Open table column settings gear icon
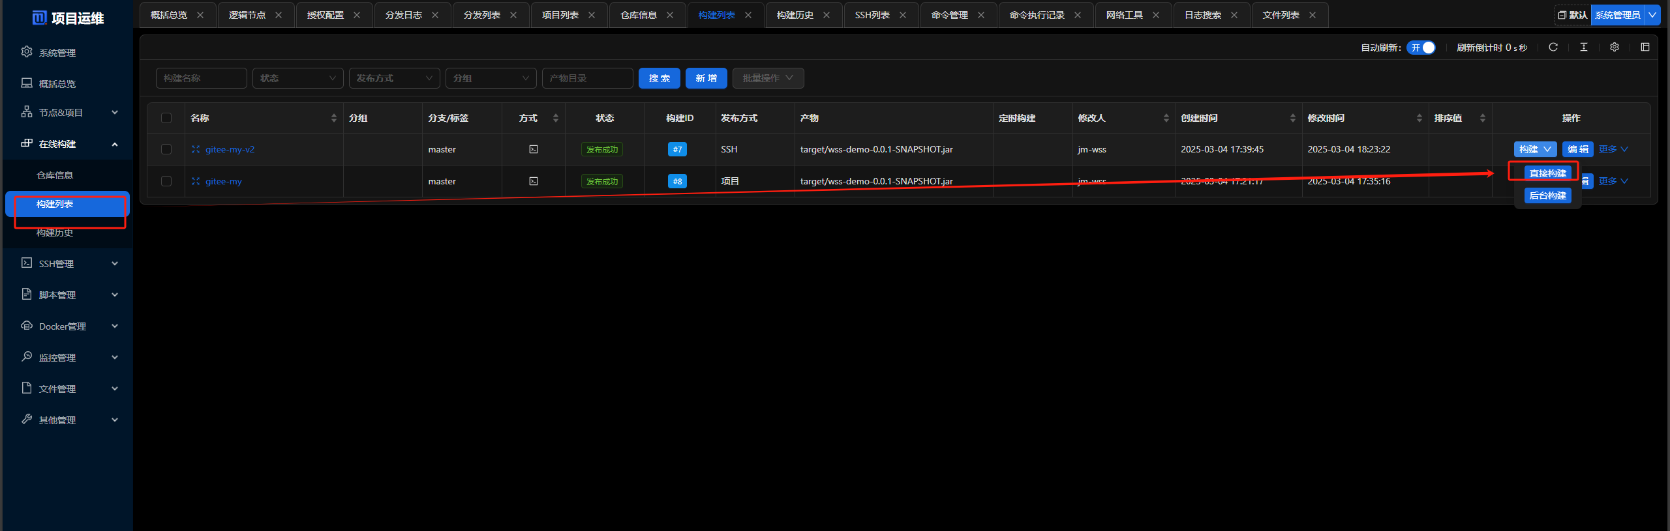Screen dimensions: 1670x531 1614,48
